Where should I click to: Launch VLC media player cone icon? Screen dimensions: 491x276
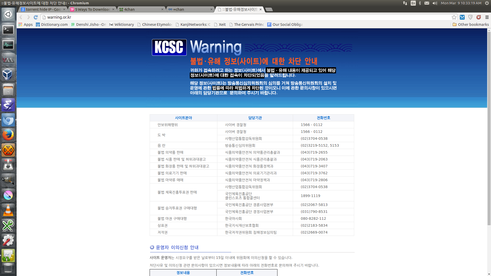click(x=8, y=210)
